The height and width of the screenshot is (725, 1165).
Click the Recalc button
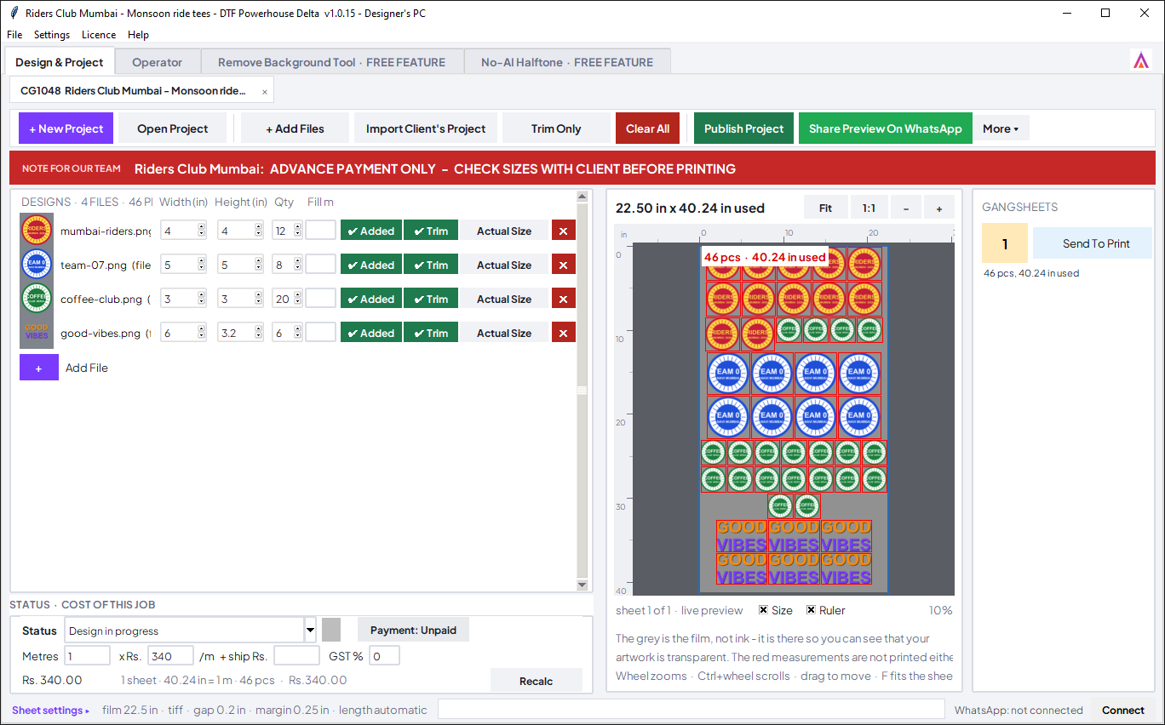pos(537,681)
